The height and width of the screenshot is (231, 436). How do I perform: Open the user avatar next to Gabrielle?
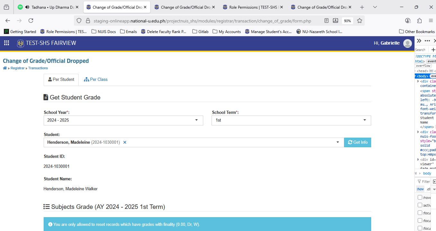click(x=407, y=43)
